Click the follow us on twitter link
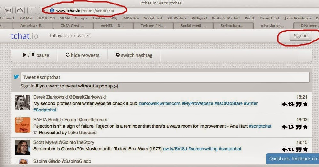The height and width of the screenshot is (167, 319). pos(70,36)
